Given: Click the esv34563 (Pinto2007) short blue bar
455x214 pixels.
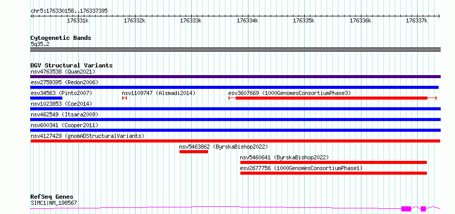Looking at the screenshot, I should [46, 98].
